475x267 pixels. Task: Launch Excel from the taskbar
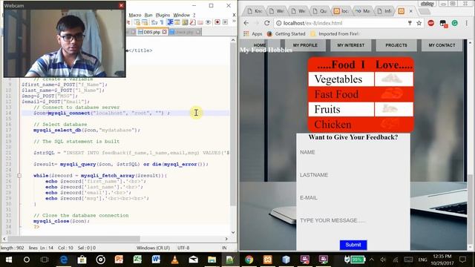click(x=137, y=260)
